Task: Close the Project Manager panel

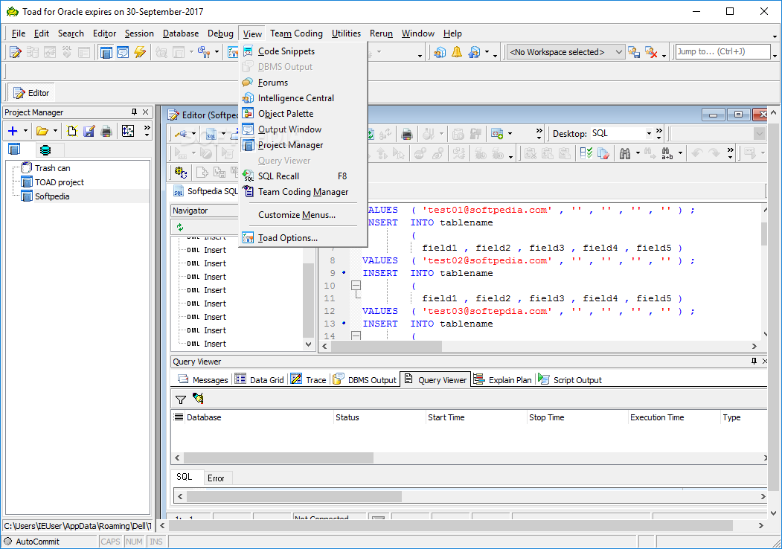Action: [146, 112]
